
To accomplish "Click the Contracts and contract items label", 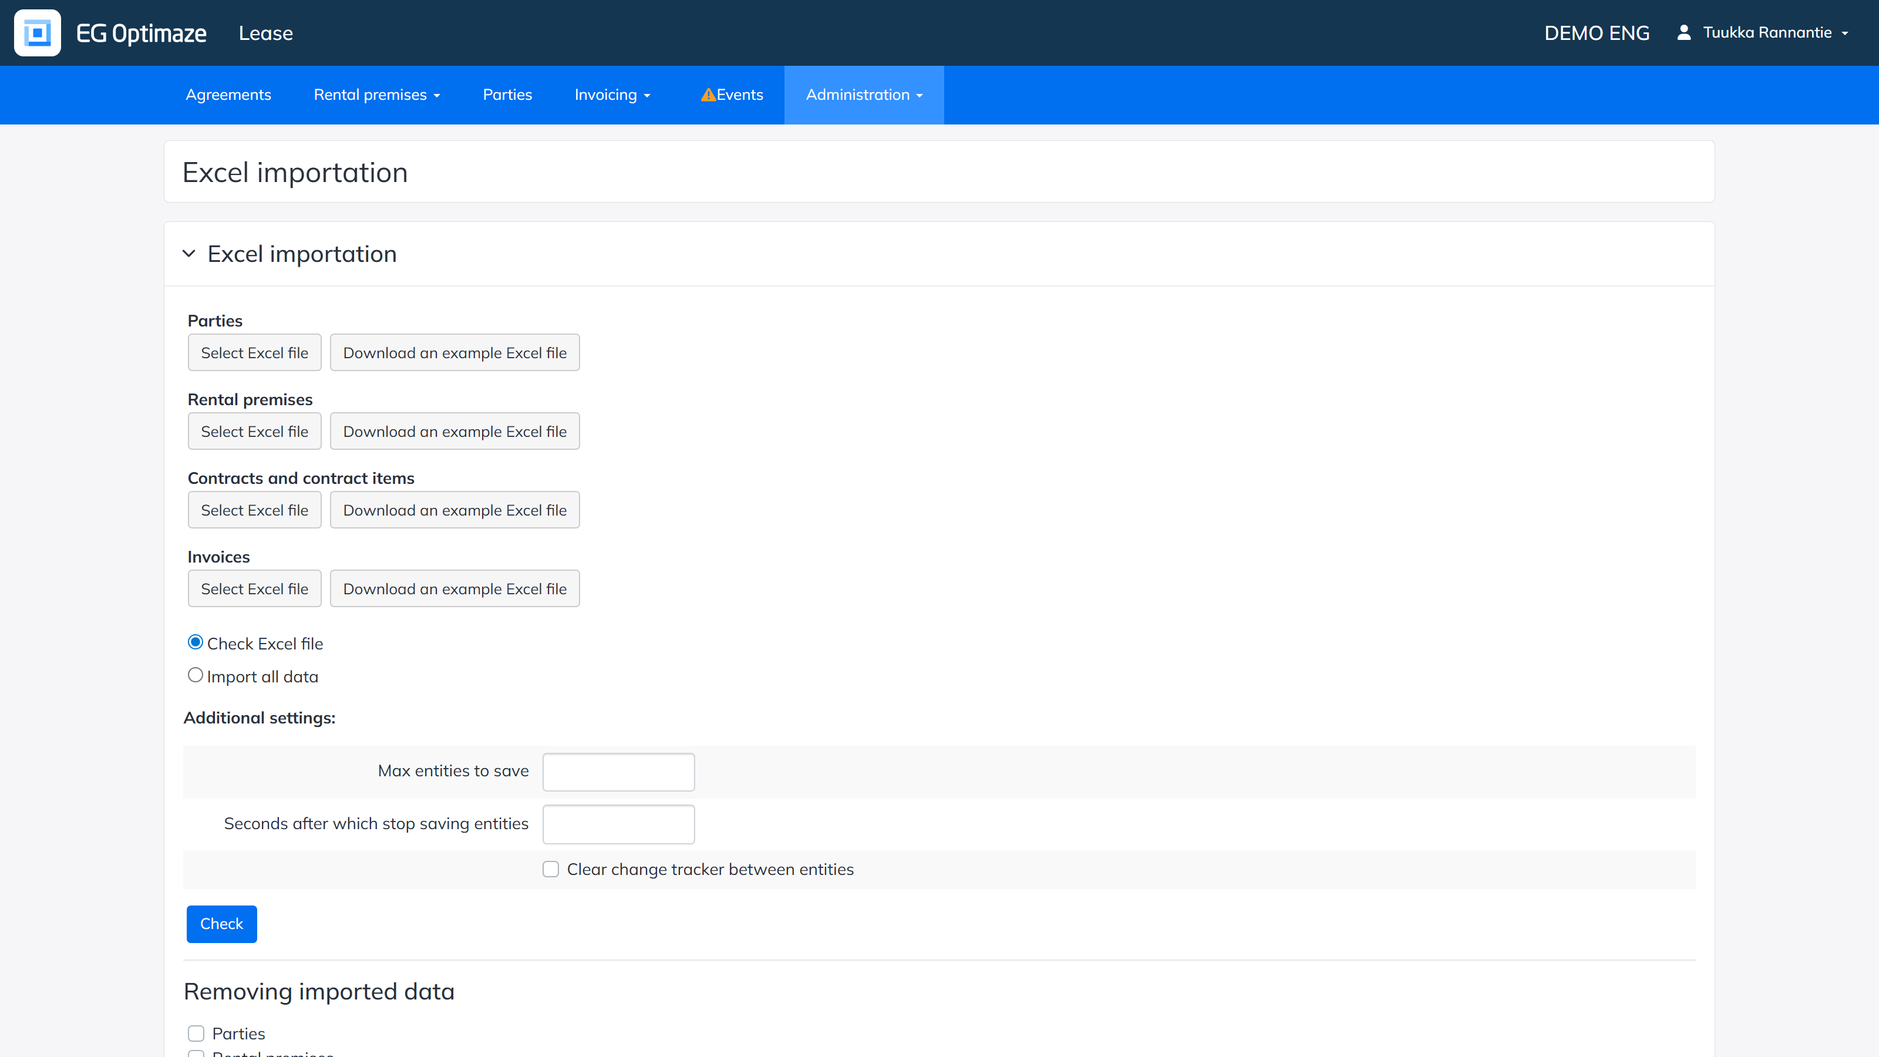I will 301,479.
